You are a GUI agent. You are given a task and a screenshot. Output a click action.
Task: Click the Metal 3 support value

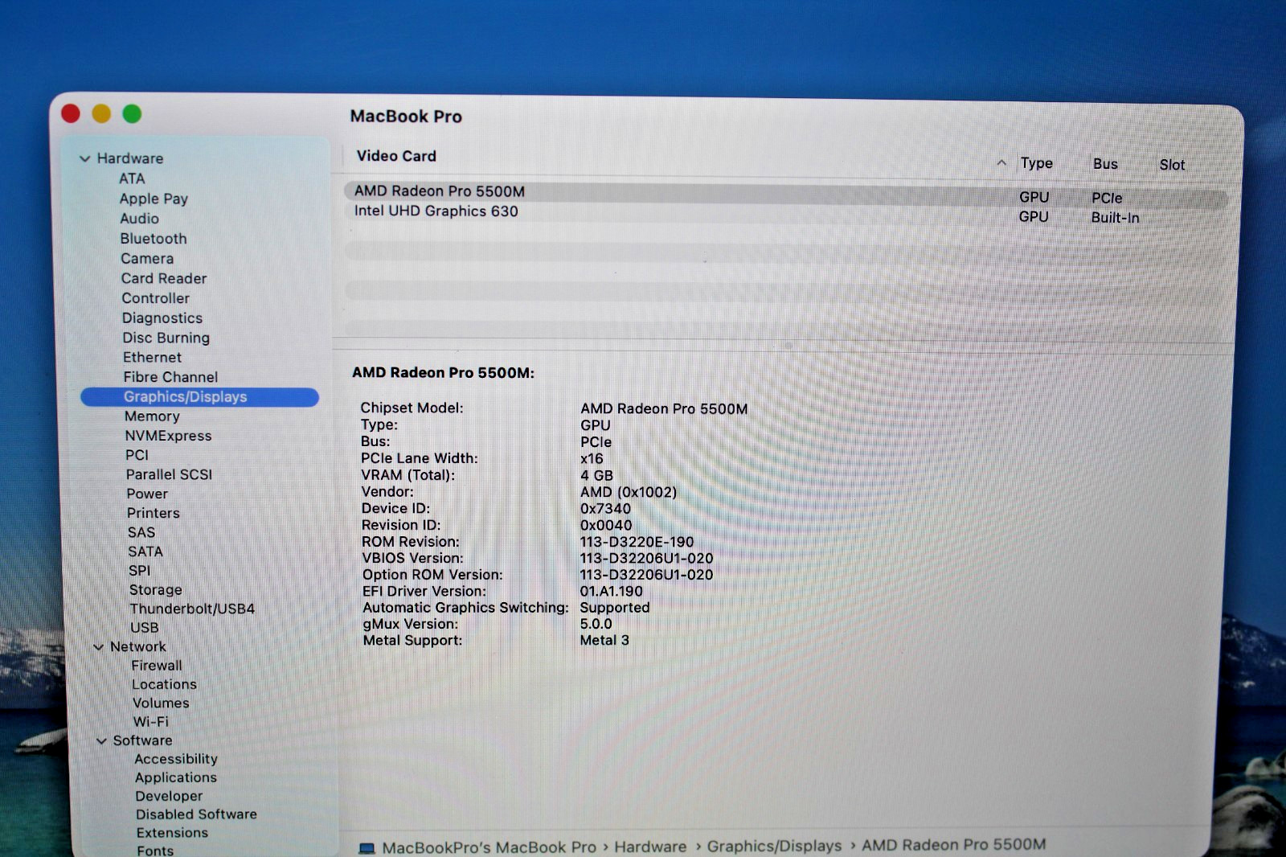pyautogui.click(x=604, y=641)
